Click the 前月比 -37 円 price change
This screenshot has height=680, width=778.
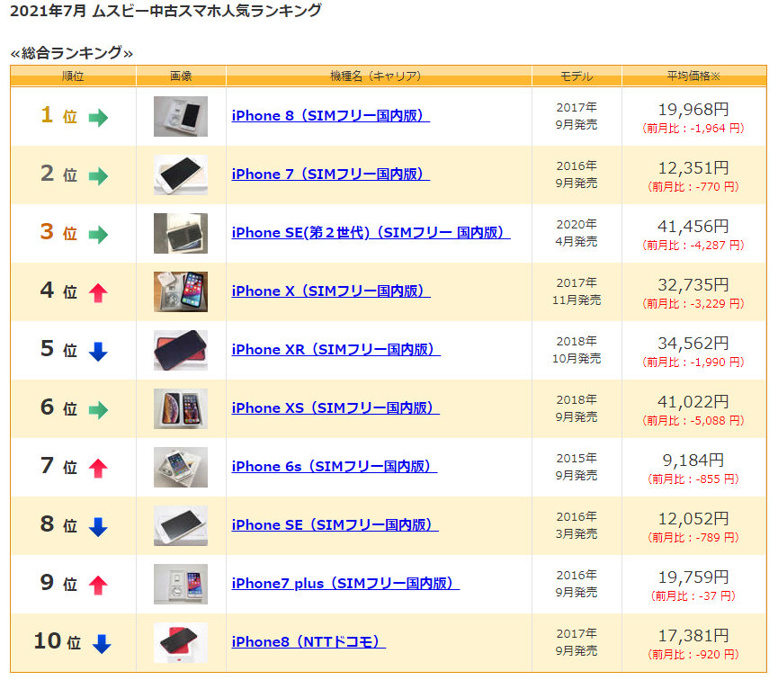[x=693, y=596]
